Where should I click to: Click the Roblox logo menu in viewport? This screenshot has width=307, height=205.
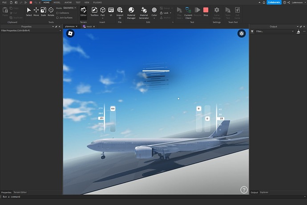coord(71,33)
